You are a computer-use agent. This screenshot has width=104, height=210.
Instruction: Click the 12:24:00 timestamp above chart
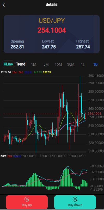point(6,72)
